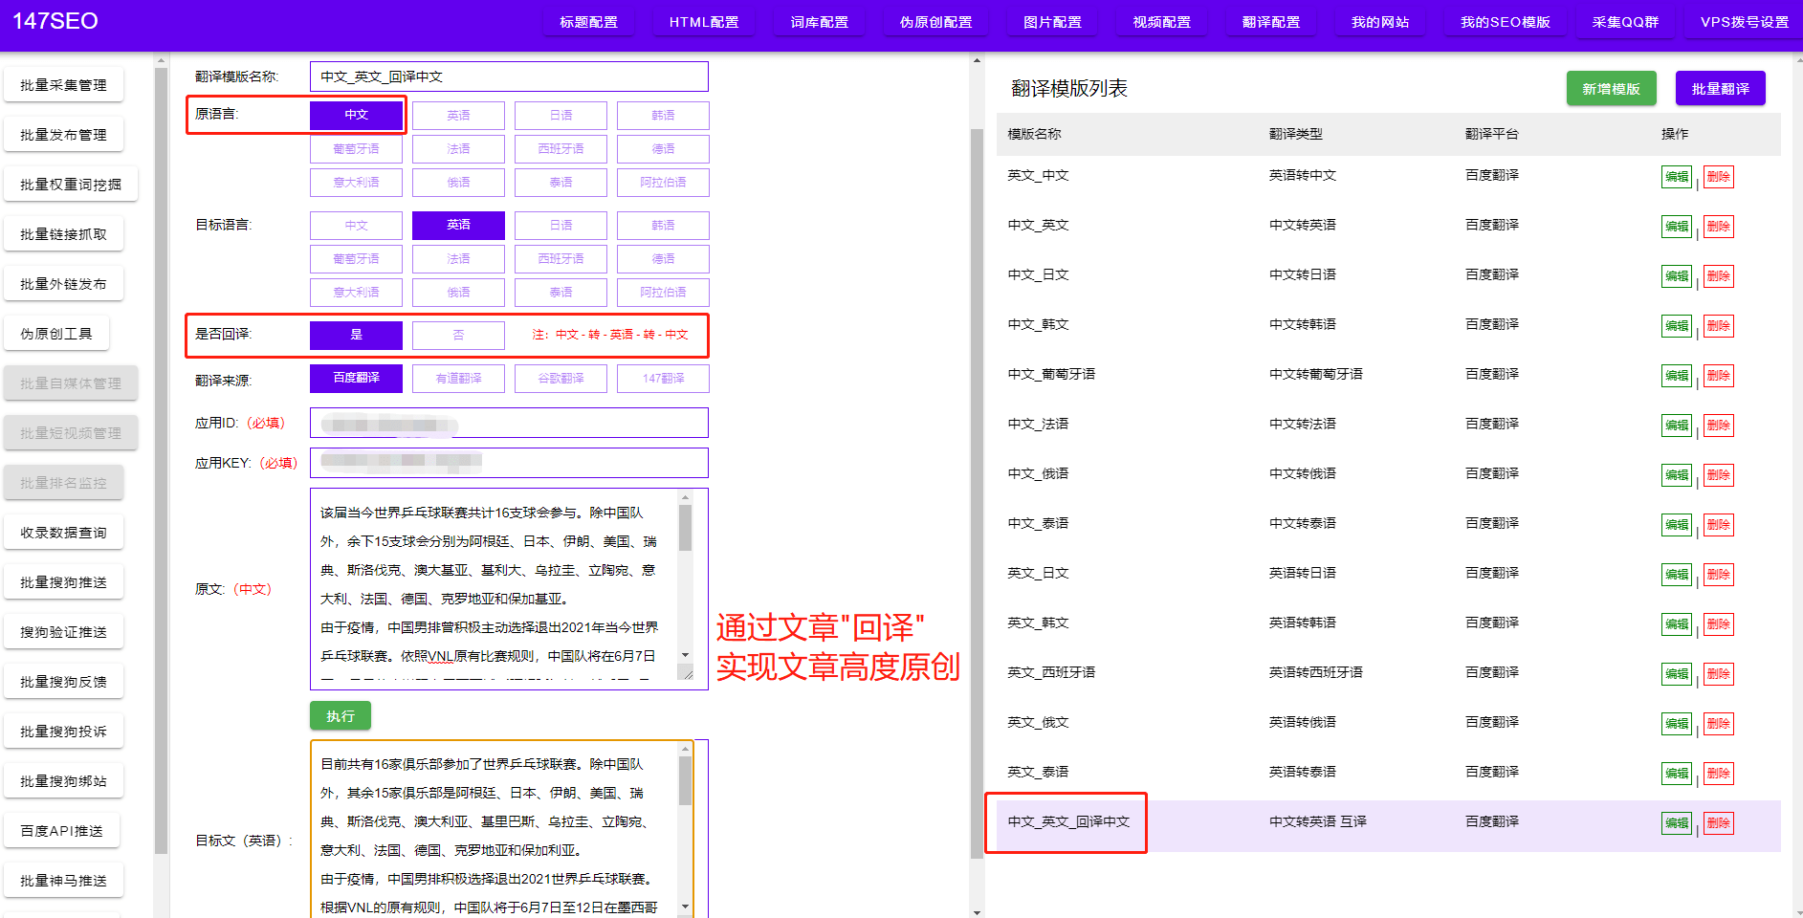Click the 执行 button
The image size is (1803, 918).
(x=340, y=715)
